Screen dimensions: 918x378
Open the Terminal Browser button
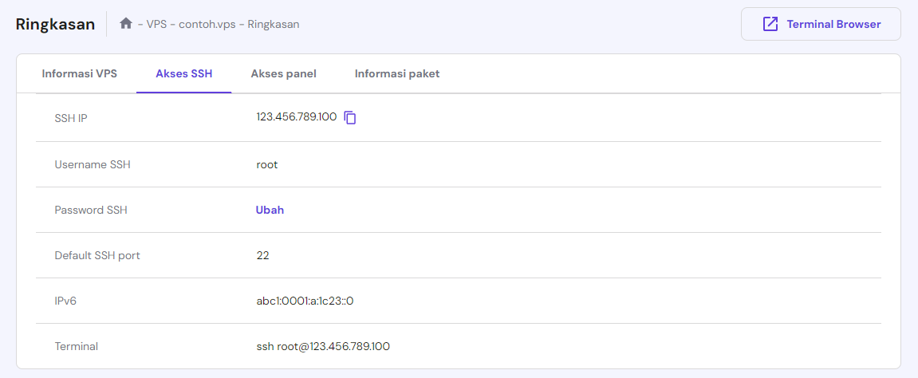click(821, 24)
